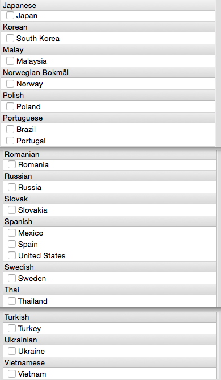The width and height of the screenshot is (221, 380).
Task: Enable United States under Spanish
Action: tap(12, 255)
